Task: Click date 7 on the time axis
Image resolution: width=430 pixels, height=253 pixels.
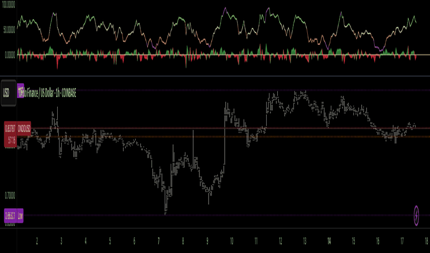Action: (159, 241)
